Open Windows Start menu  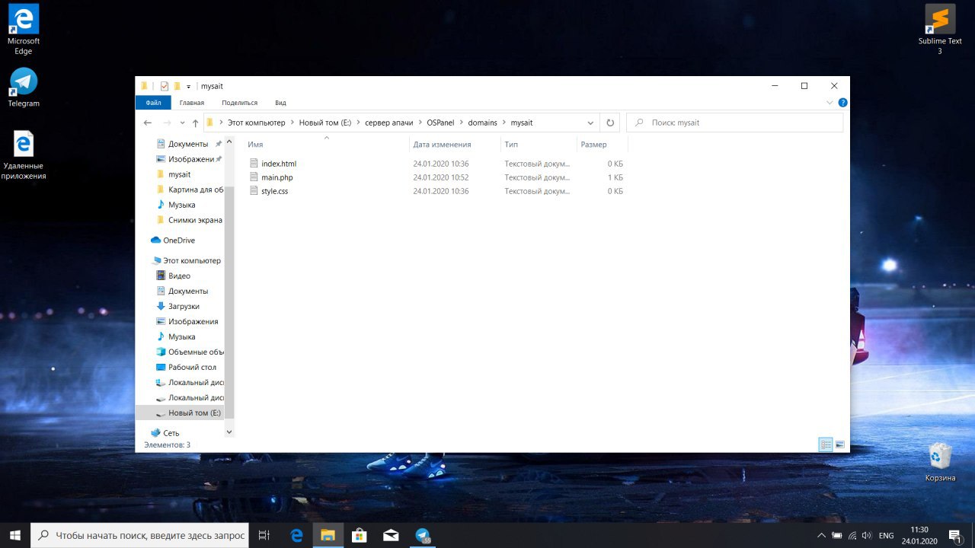[15, 535]
